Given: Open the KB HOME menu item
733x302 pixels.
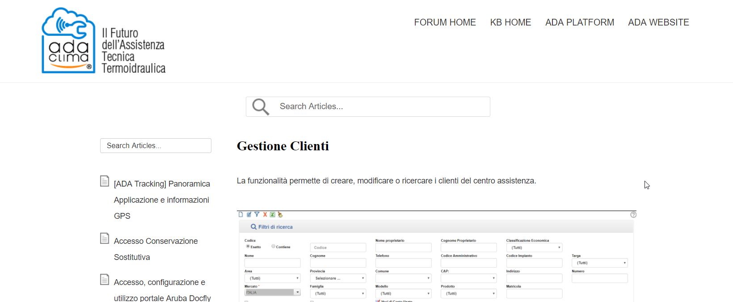Looking at the screenshot, I should pyautogui.click(x=510, y=22).
